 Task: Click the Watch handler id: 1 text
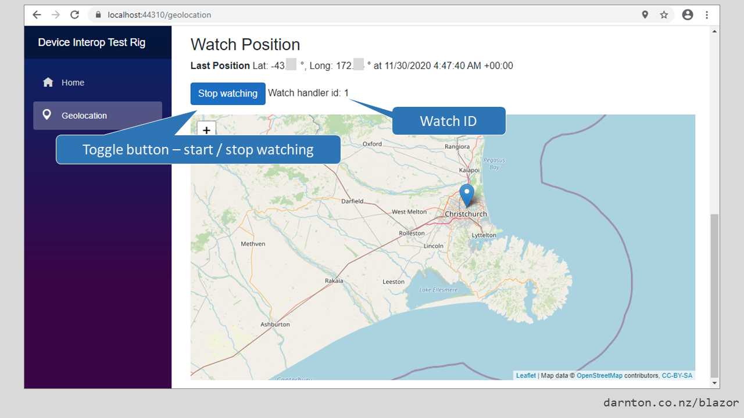(309, 93)
